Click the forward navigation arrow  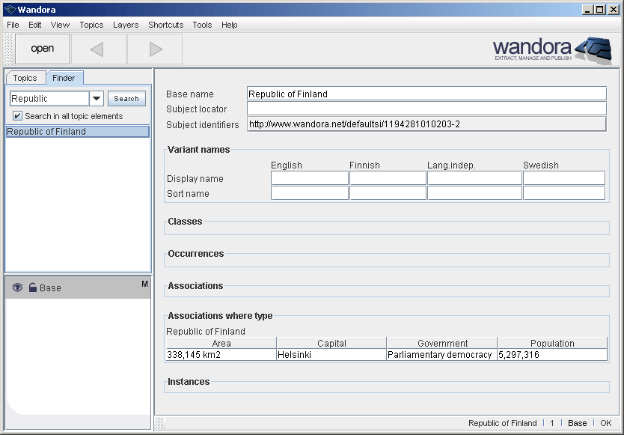tap(154, 49)
